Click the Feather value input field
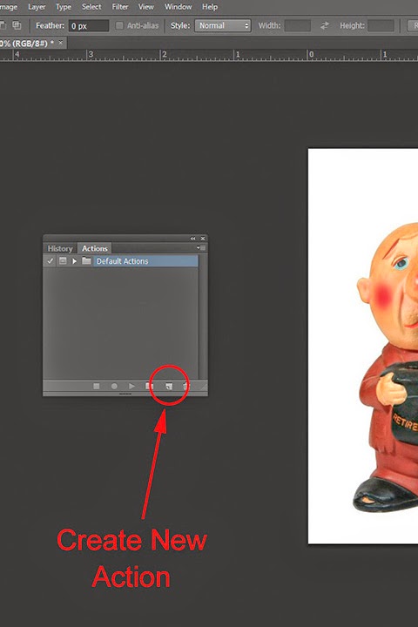The width and height of the screenshot is (418, 627). [89, 26]
